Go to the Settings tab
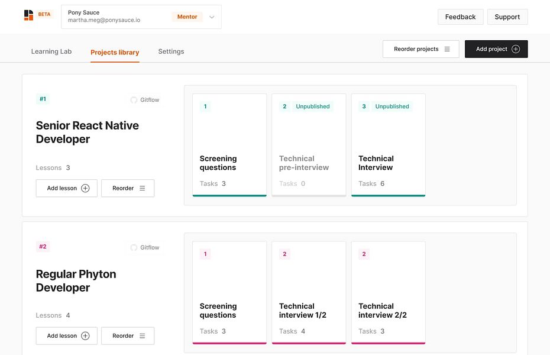The height and width of the screenshot is (355, 550). click(x=171, y=51)
